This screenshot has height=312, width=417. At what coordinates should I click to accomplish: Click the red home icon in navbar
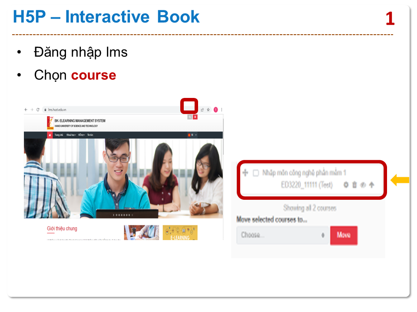click(x=50, y=135)
